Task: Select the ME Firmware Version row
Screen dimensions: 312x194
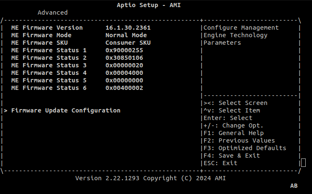Action: [x=47, y=28]
